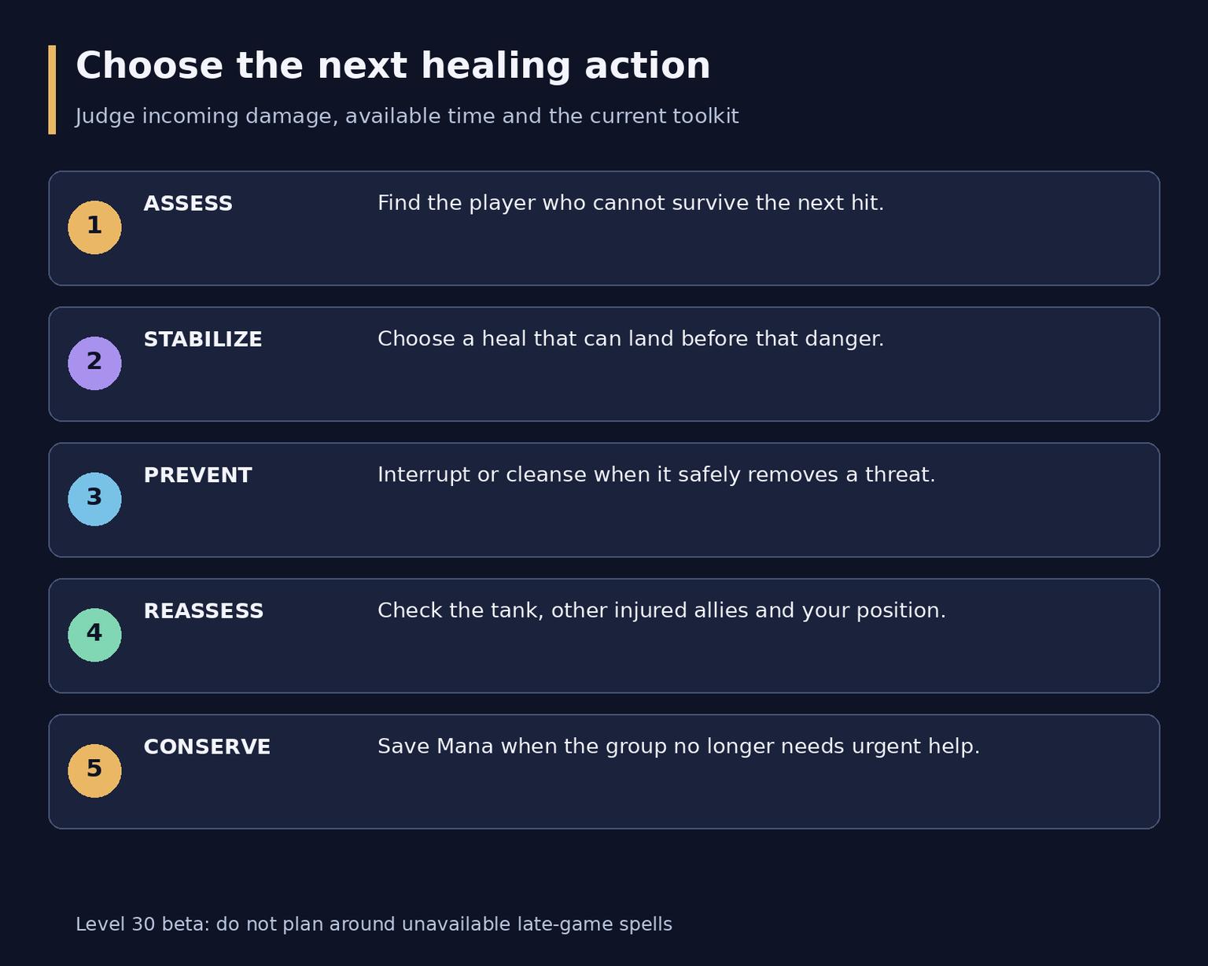Click the orange step 1 circle
The width and height of the screenshot is (1208, 966).
pyautogui.click(x=94, y=227)
